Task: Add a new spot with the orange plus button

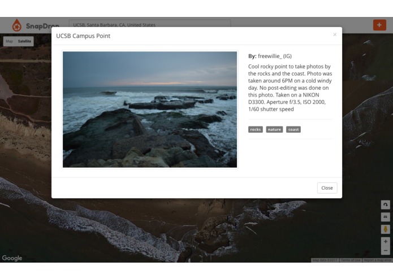Action: [379, 25]
